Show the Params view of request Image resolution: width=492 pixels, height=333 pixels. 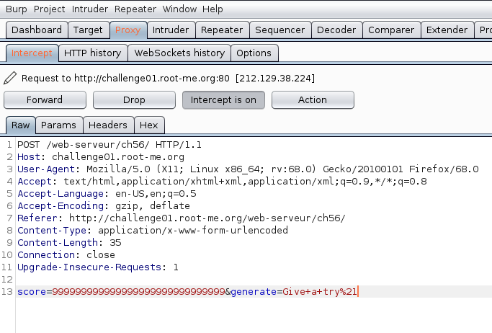(58, 125)
